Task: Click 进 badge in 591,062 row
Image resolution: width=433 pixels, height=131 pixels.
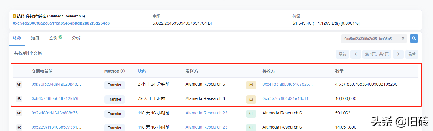Action: (251, 114)
